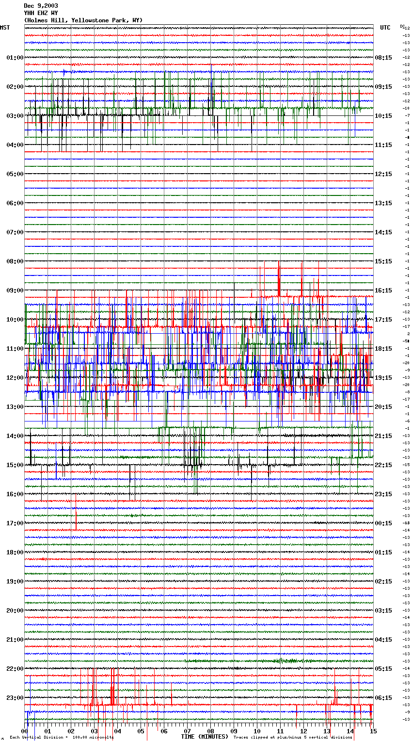Select the '03:00' MST time label
This screenshot has width=412, height=744.
[x=15, y=116]
